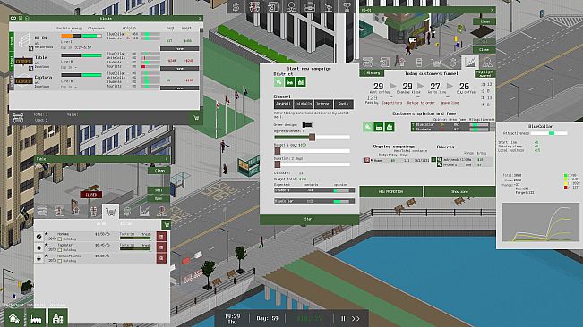Toggle the Highlight aware button
This screenshot has width=583, height=327.
coord(484,73)
